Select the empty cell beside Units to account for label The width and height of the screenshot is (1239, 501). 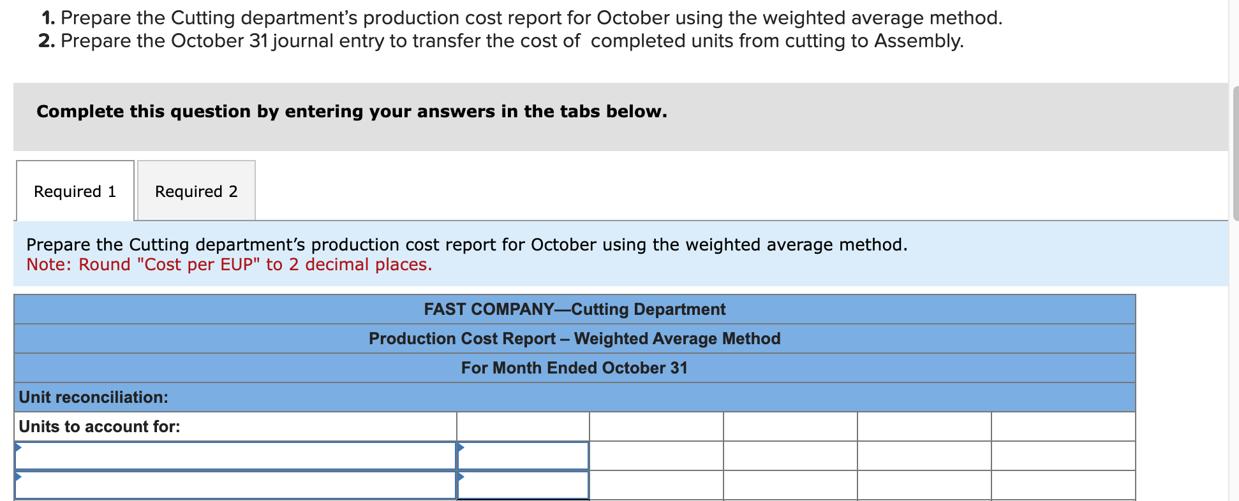click(523, 426)
